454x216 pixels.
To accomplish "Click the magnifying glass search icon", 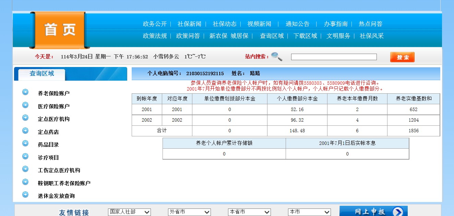I will [x=277, y=56].
